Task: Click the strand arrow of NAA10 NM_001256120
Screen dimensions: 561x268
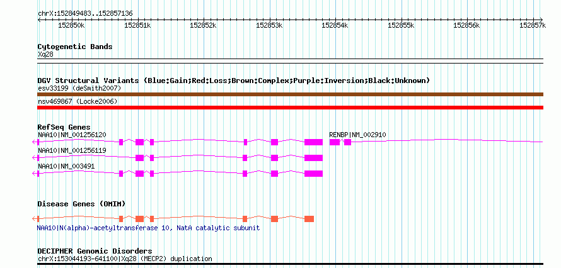Action: click(35, 142)
